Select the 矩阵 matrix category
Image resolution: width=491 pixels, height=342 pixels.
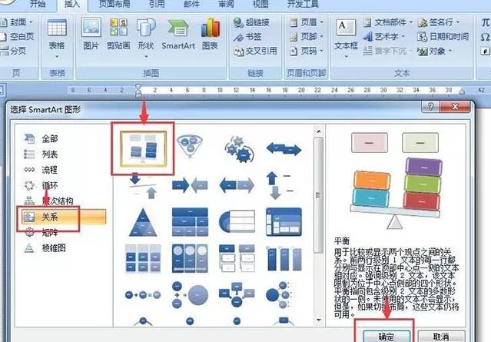coord(41,232)
